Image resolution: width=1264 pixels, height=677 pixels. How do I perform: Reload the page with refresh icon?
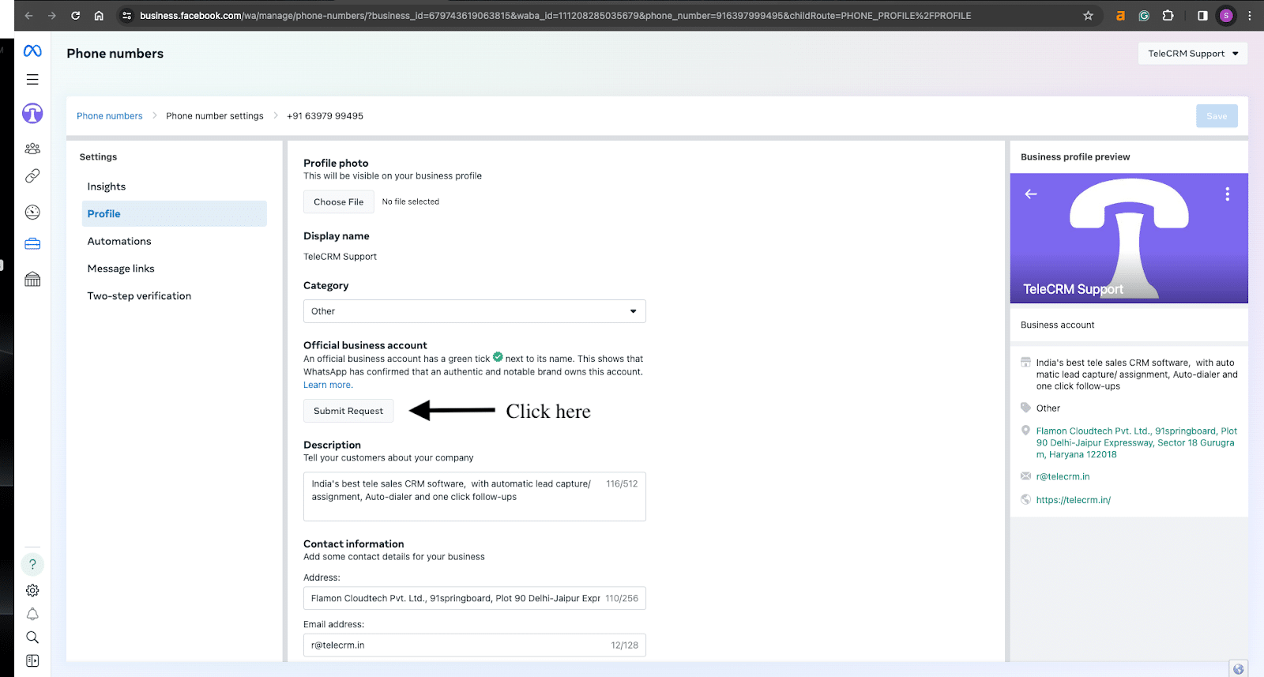tap(76, 16)
